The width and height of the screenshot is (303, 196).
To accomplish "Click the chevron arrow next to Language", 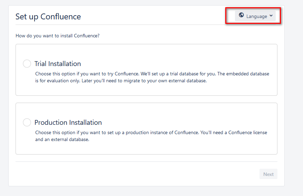I will click(271, 16).
